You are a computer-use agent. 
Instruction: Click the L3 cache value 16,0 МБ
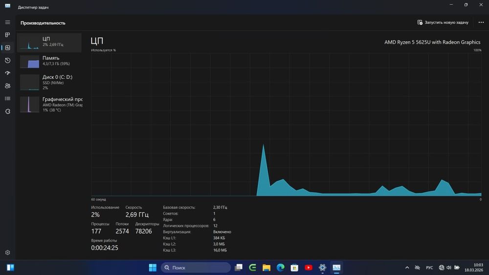pyautogui.click(x=220, y=250)
